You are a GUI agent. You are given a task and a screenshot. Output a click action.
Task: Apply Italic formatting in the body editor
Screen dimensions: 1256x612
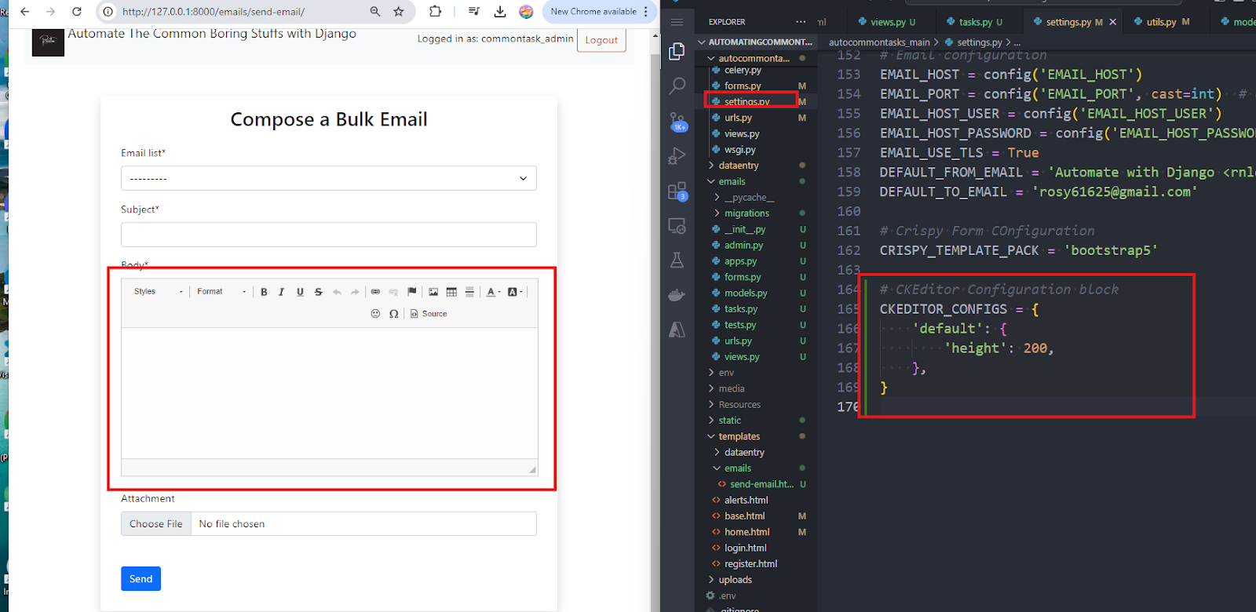pyautogui.click(x=281, y=292)
